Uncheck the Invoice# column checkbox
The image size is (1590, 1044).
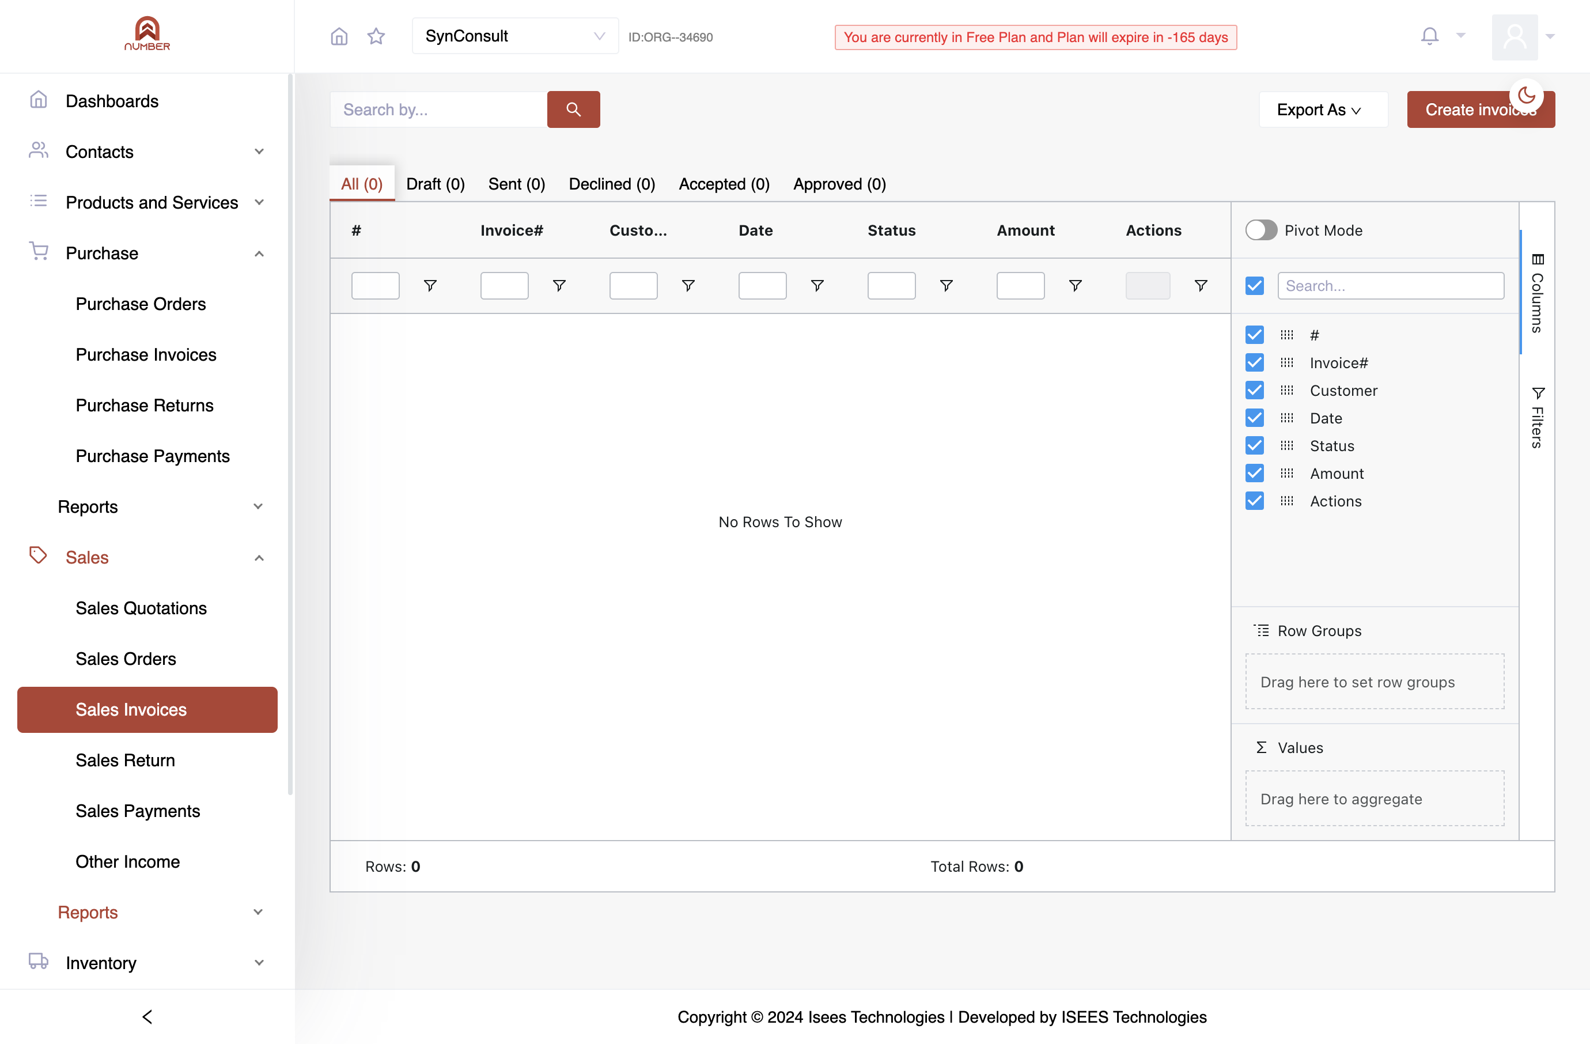pos(1254,363)
